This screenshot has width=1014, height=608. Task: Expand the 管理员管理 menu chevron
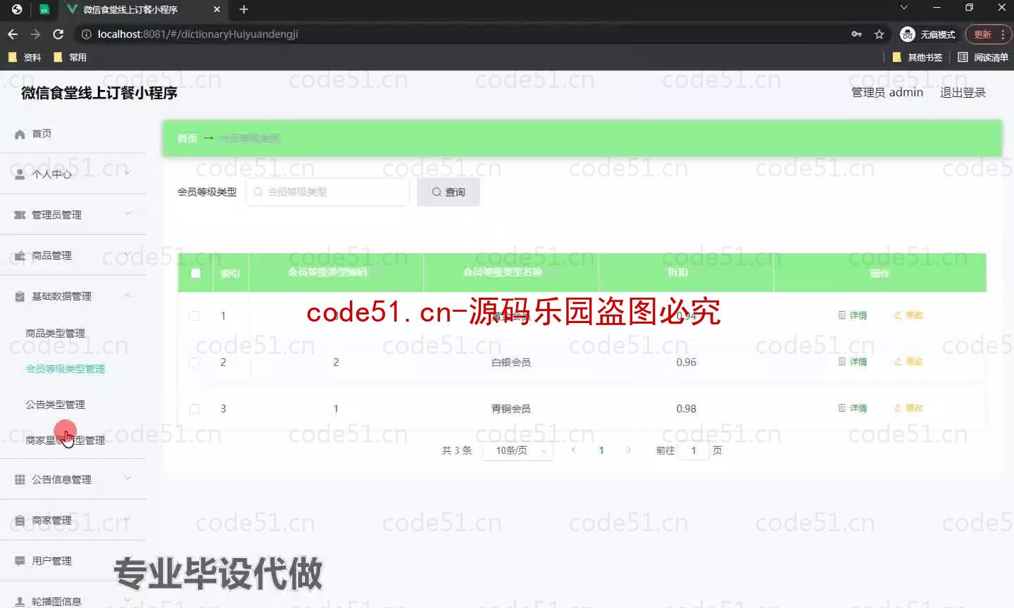(x=127, y=214)
